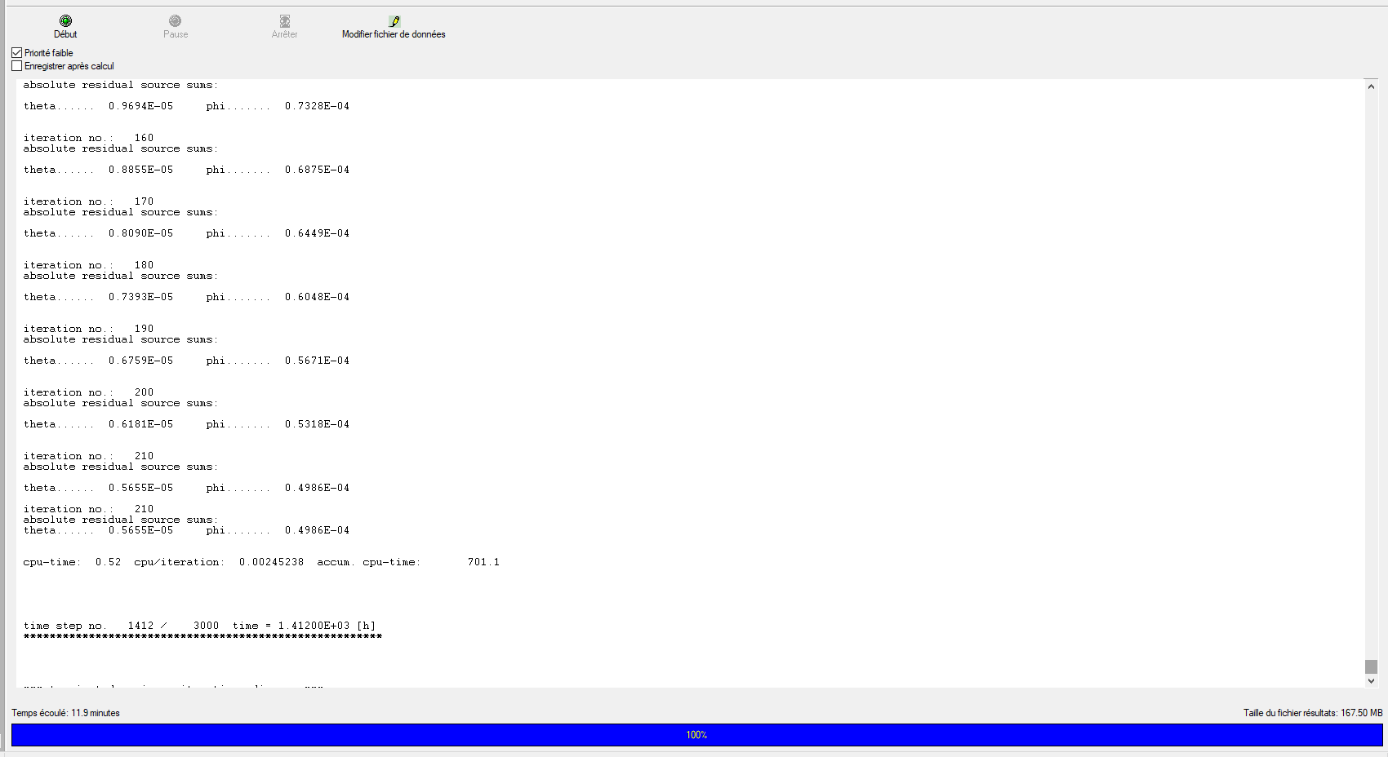1388x757 pixels.
Task: Open Modifier fichier de données
Action: [x=394, y=27]
